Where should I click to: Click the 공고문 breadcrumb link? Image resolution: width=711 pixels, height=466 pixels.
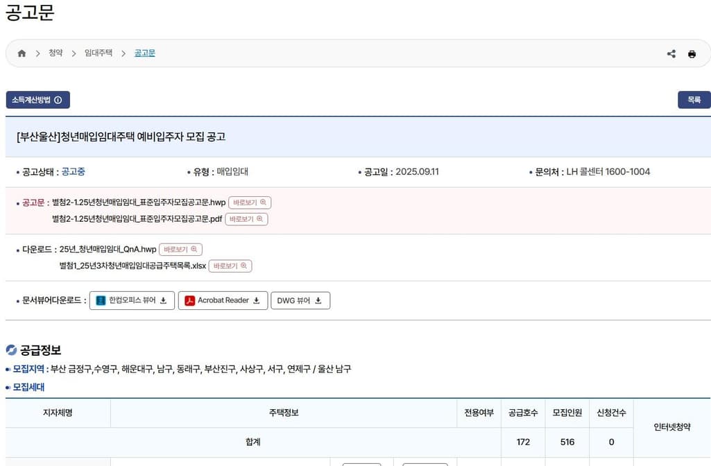(x=144, y=53)
